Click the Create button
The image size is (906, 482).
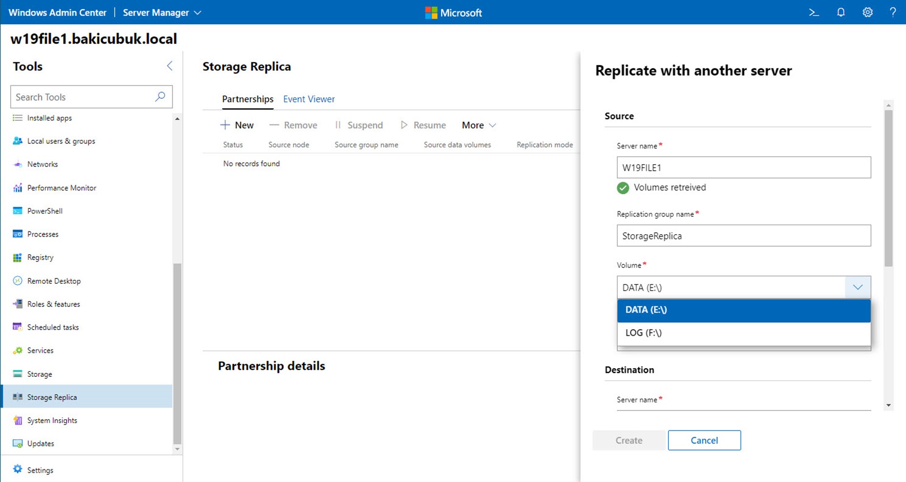coord(629,440)
